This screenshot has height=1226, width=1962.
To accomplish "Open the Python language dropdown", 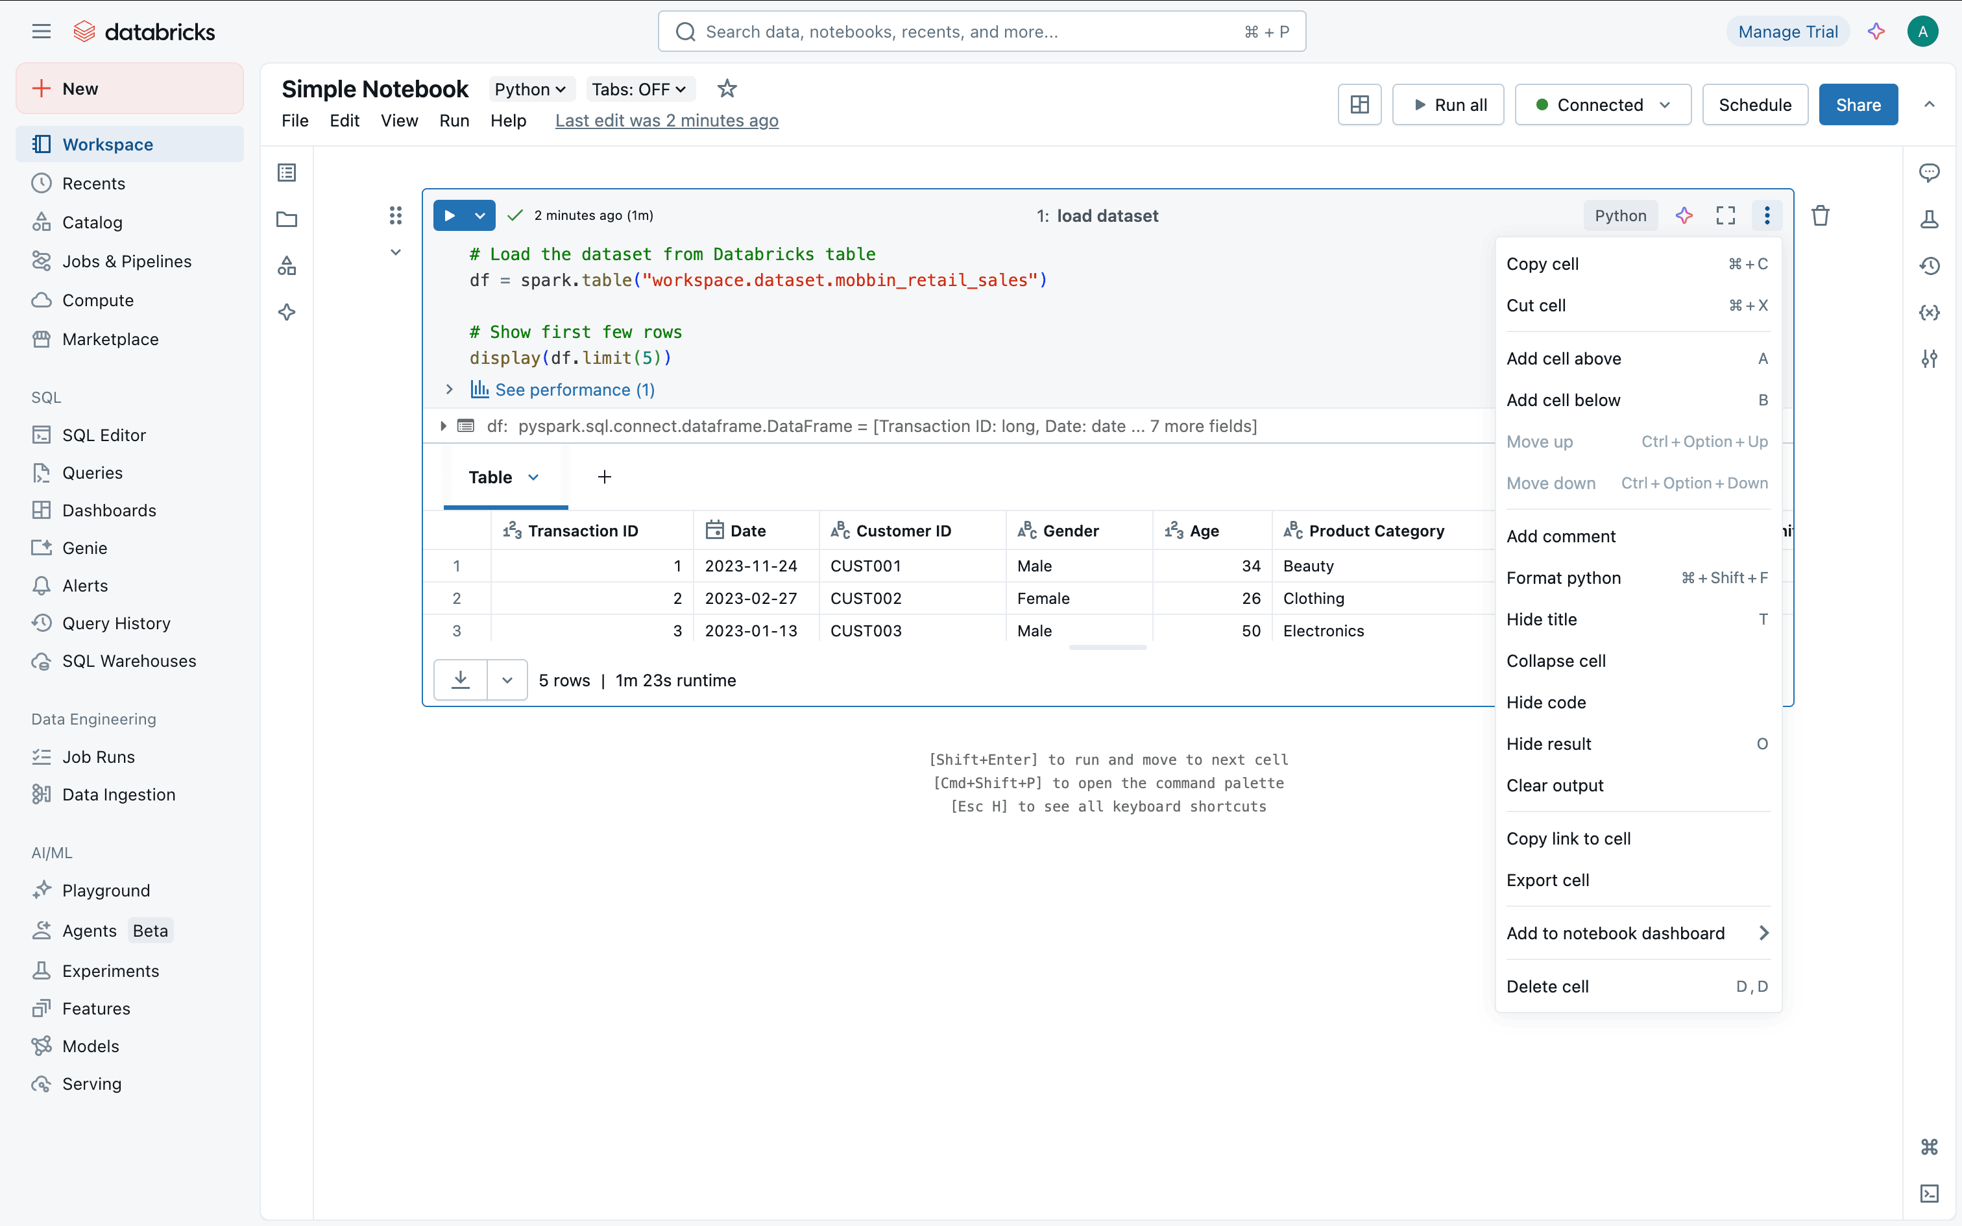I will click(x=530, y=90).
